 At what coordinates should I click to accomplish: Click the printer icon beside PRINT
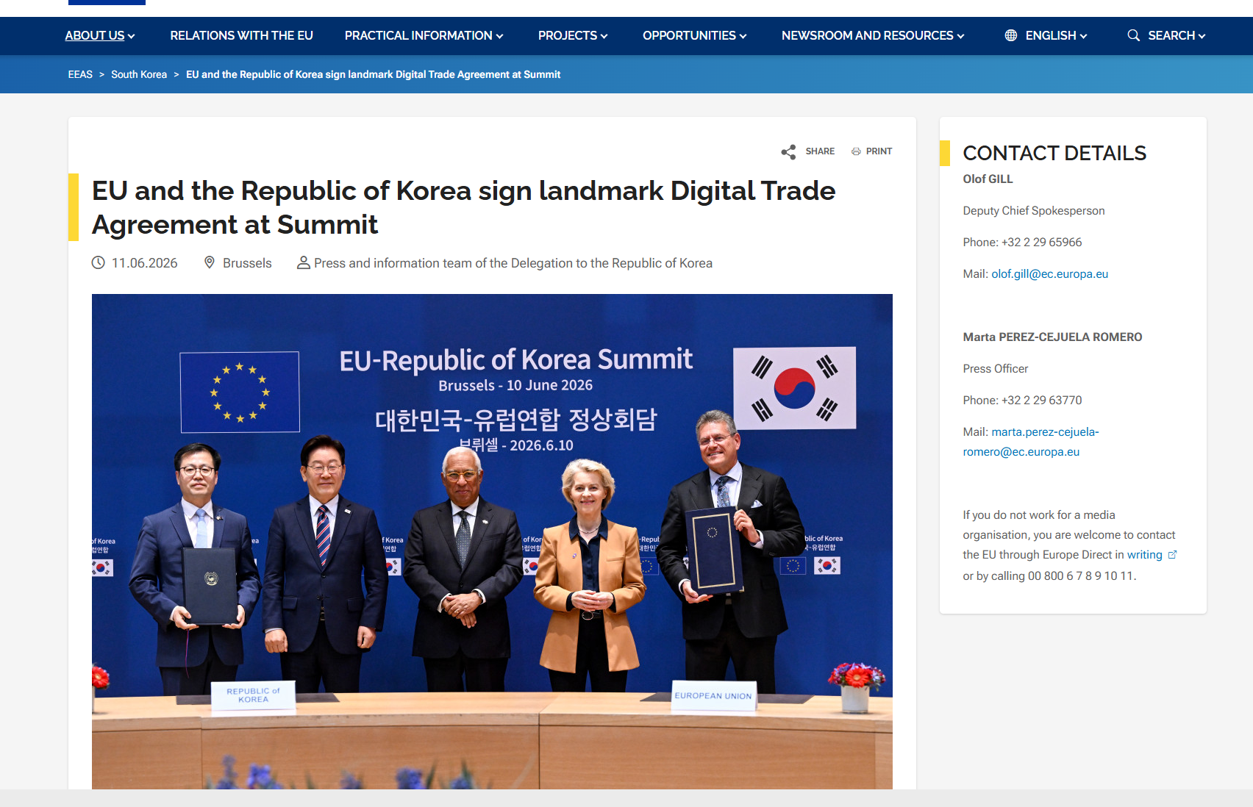tap(856, 151)
